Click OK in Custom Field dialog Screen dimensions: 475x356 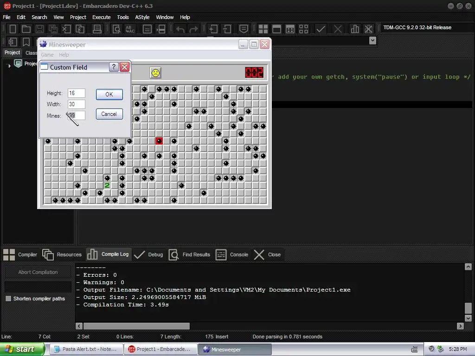click(109, 95)
